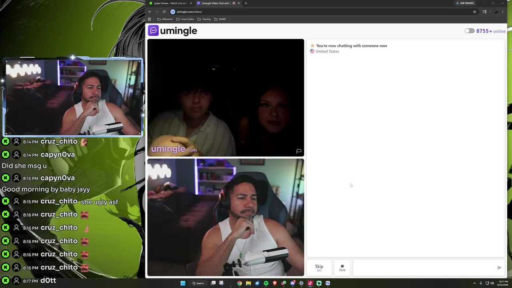This screenshot has width=512, height=288.
Task: Open Google Chrome from the taskbar
Action: coord(240,283)
